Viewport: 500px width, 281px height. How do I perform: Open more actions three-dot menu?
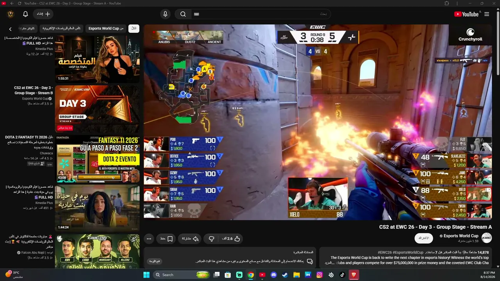149,239
